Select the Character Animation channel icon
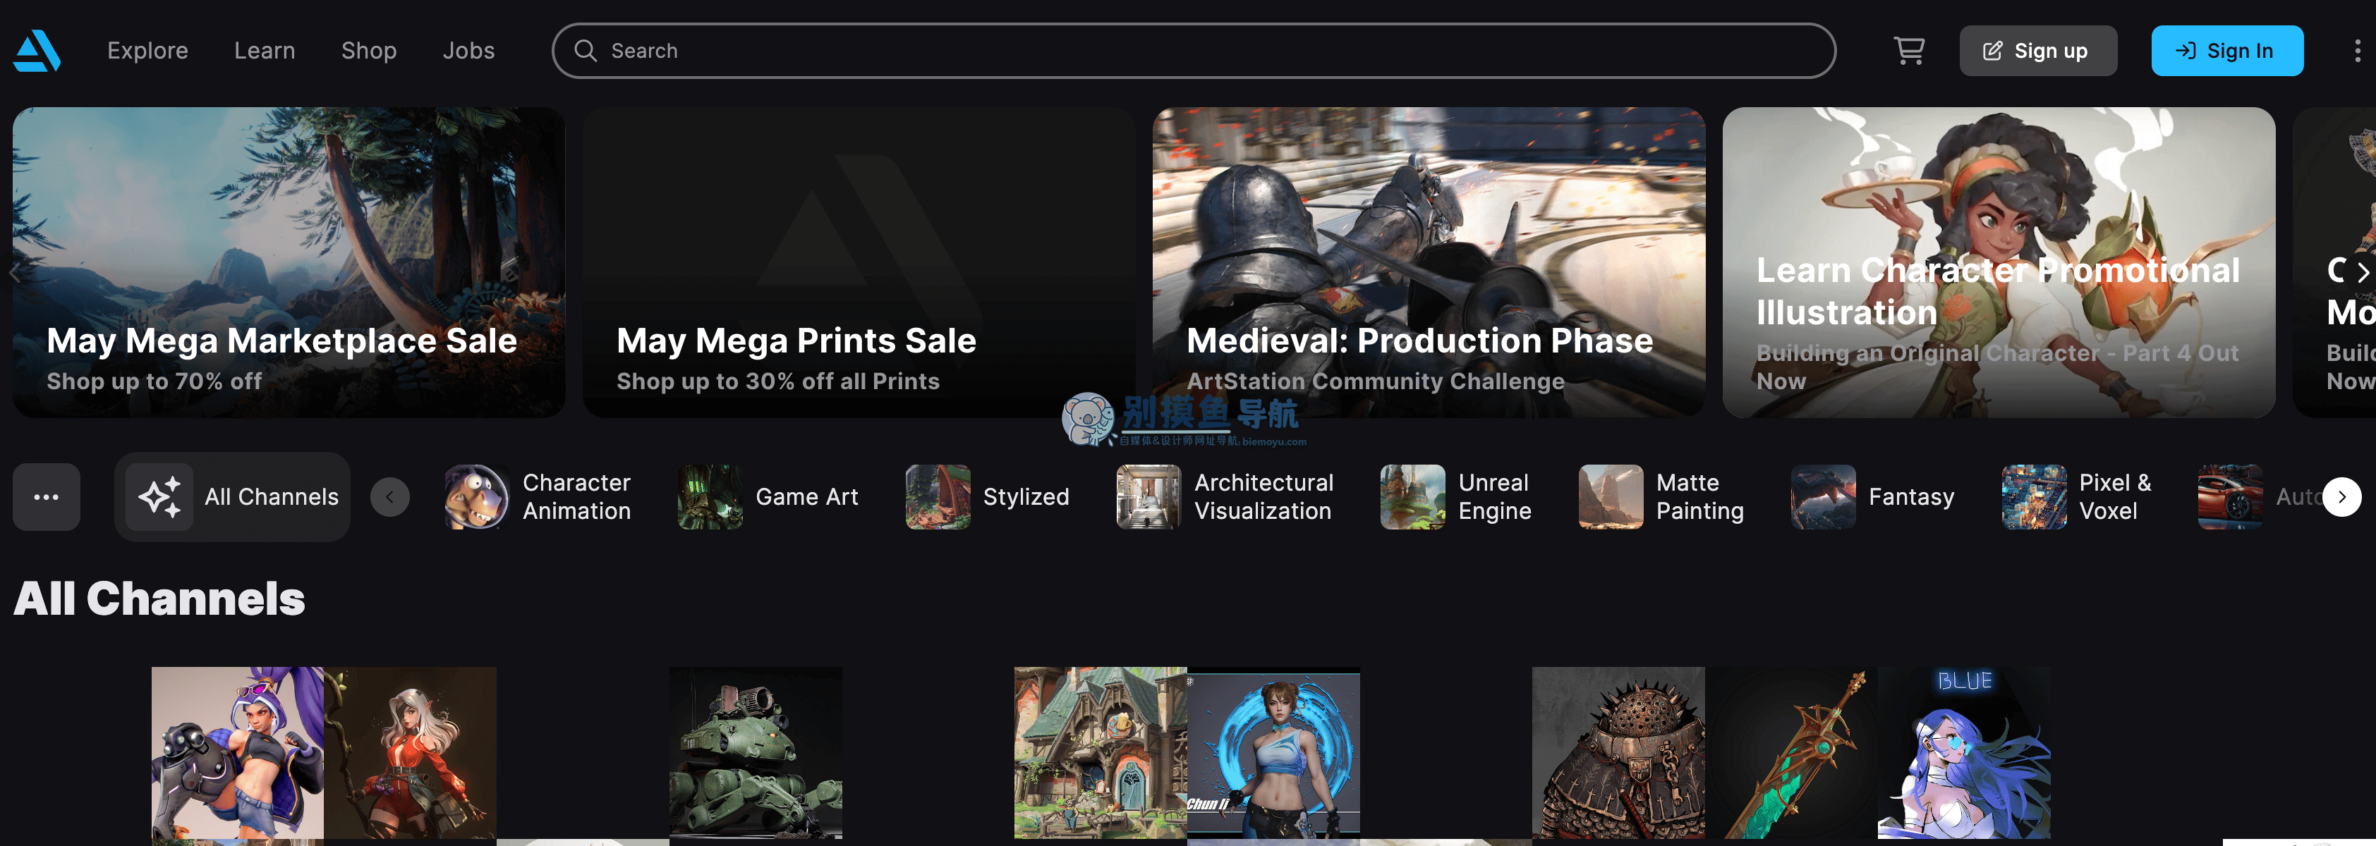Screen dimensions: 2376x846 [476, 497]
